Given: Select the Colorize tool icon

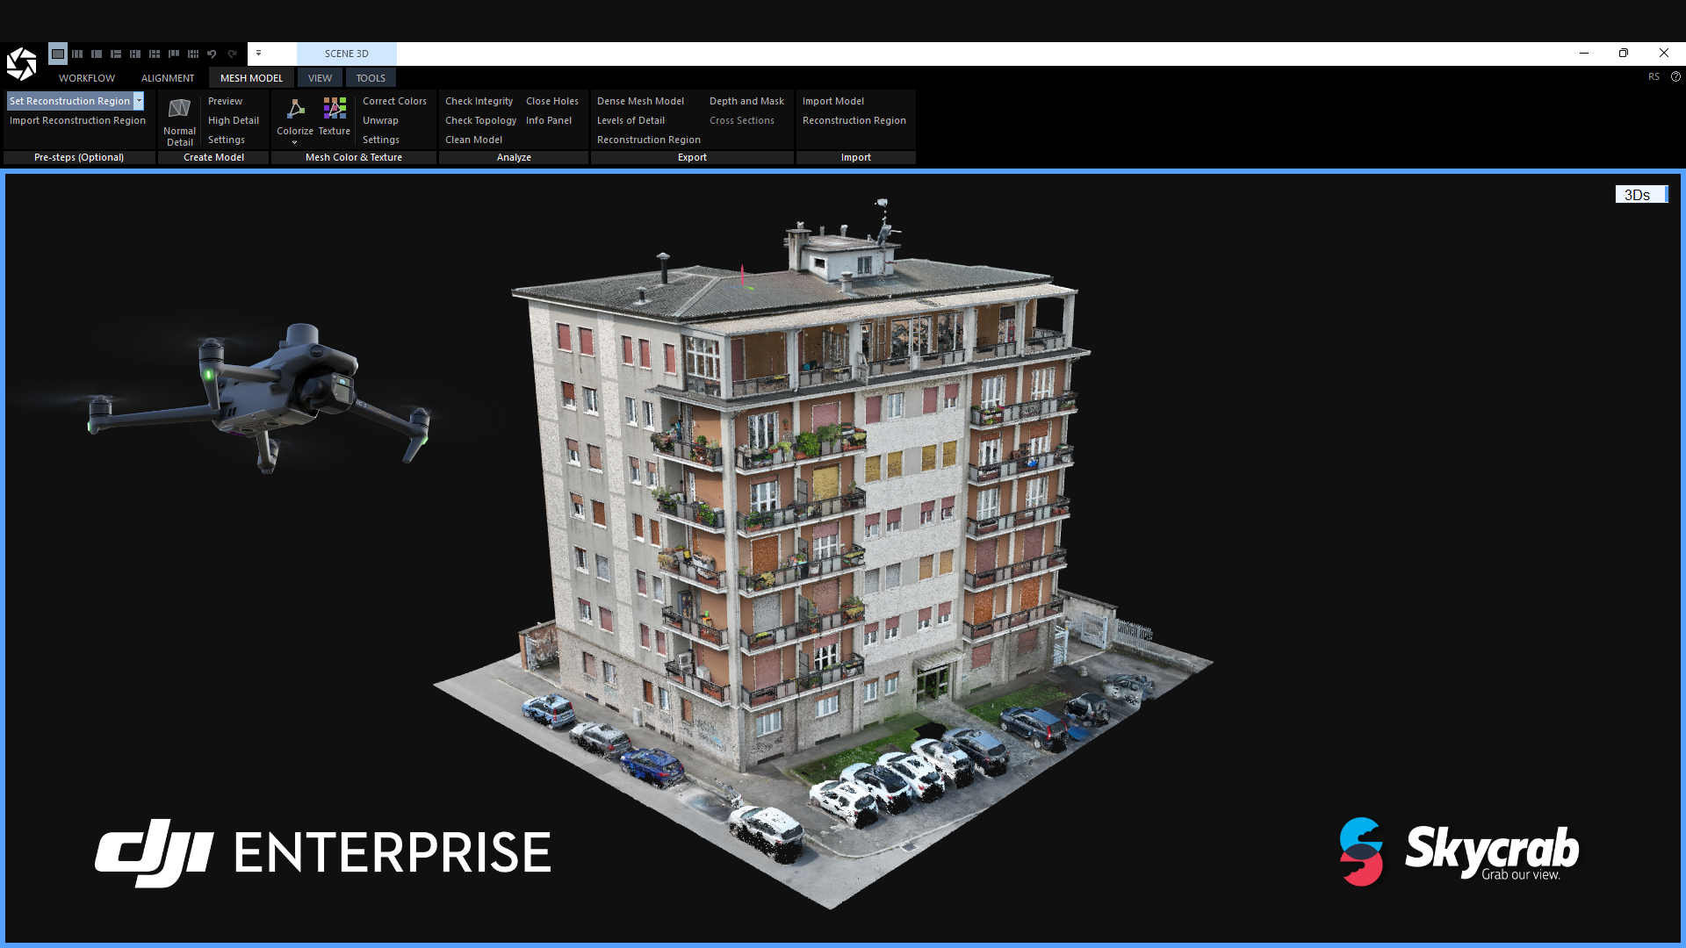Looking at the screenshot, I should [294, 110].
